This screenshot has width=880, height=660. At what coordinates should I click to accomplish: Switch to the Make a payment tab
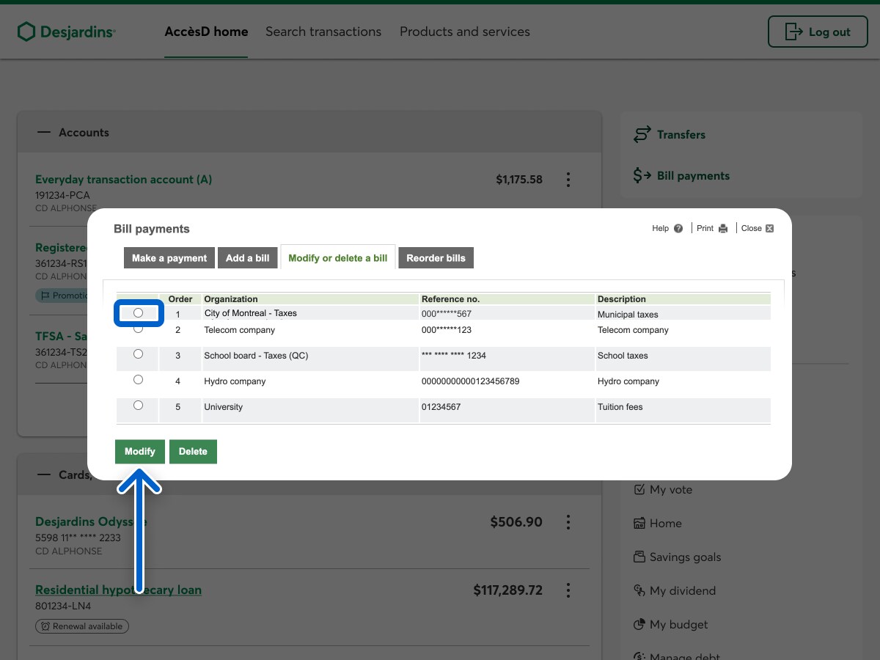coord(169,258)
